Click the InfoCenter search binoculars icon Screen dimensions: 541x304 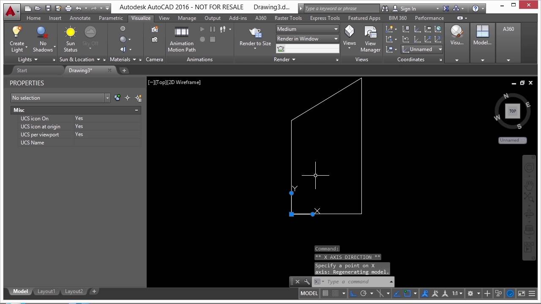click(x=385, y=8)
